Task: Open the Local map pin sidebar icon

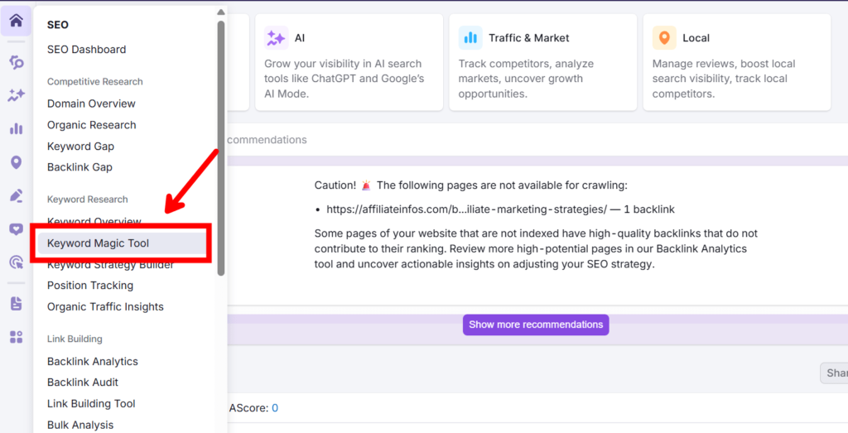Action: 17,162
